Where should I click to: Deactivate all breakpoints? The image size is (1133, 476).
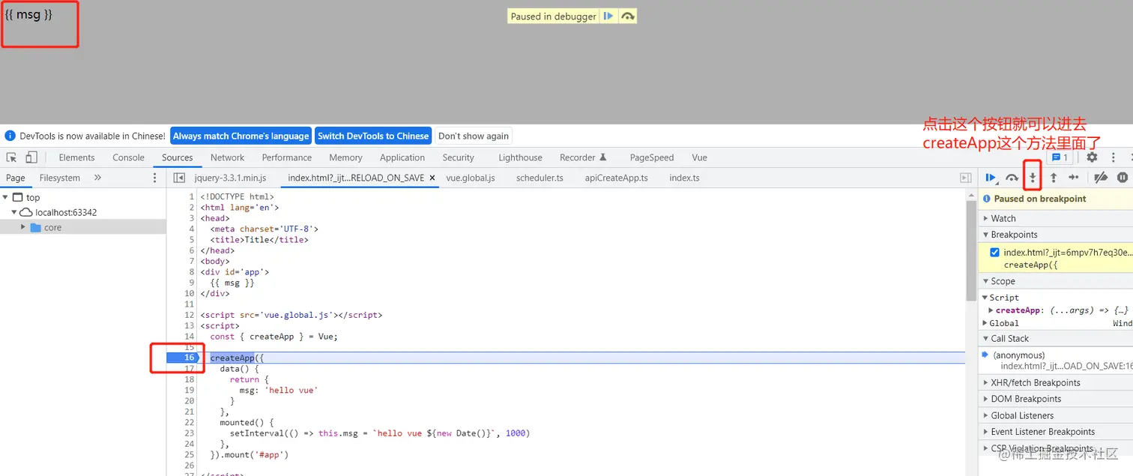[1101, 178]
